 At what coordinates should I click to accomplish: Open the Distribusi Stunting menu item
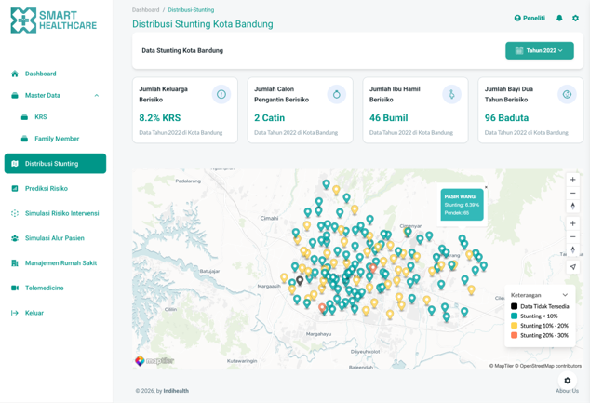[x=55, y=164]
